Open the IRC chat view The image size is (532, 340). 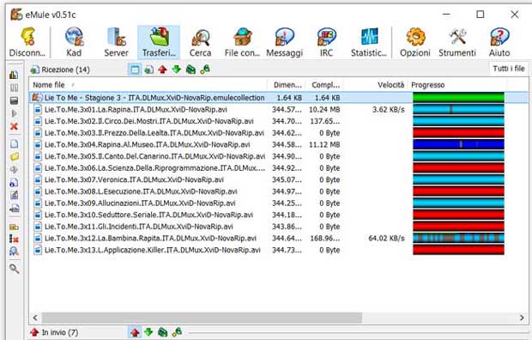pyautogui.click(x=326, y=42)
